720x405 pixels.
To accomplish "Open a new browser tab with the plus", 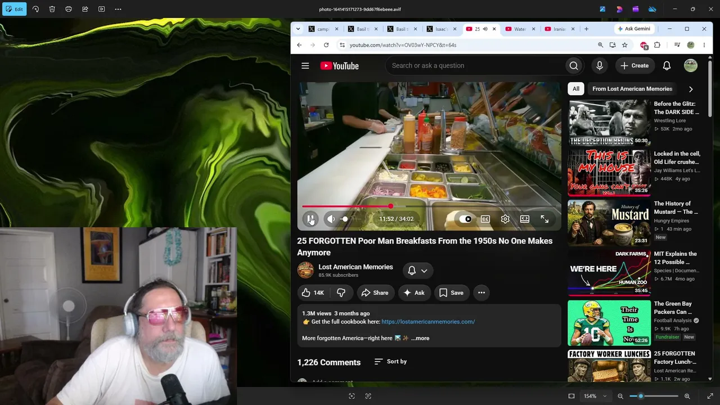I will tap(586, 29).
